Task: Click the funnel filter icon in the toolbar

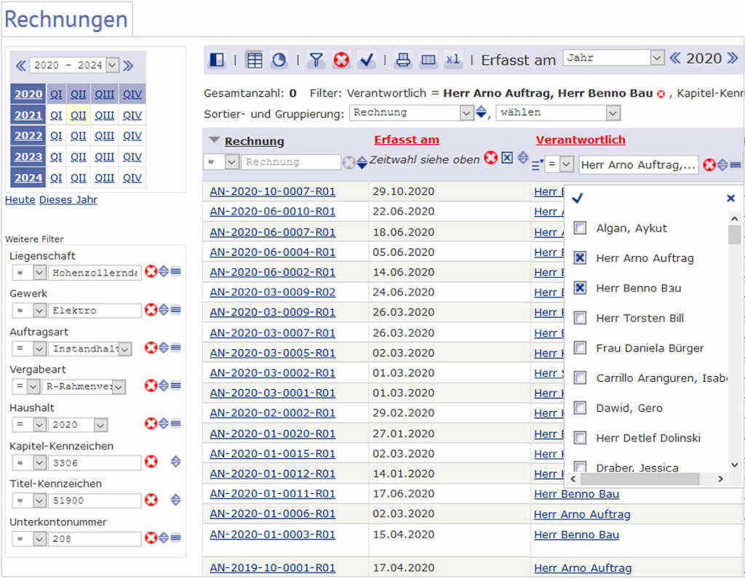Action: point(316,60)
